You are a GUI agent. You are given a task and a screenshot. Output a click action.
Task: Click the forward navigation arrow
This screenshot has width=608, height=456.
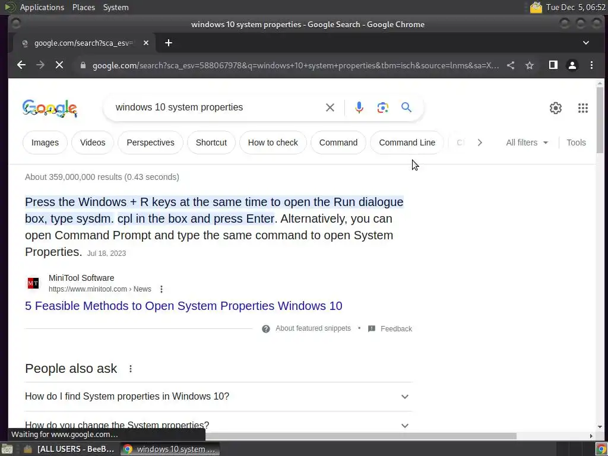coord(40,65)
